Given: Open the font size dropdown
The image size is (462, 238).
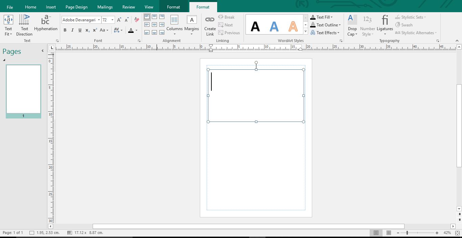Looking at the screenshot, I should coord(112,20).
